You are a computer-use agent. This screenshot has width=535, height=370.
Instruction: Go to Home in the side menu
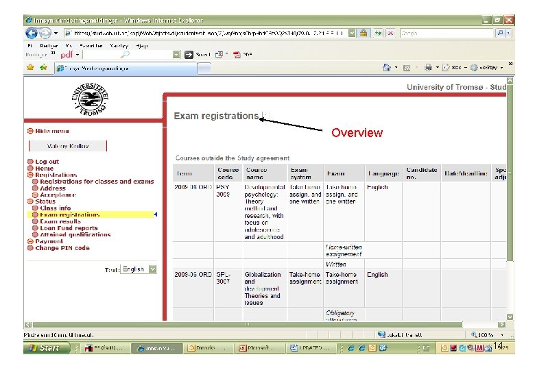[x=45, y=169]
